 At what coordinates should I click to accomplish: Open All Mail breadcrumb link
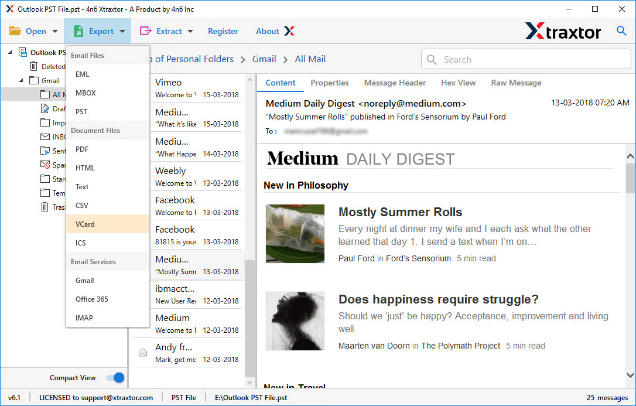click(x=310, y=59)
